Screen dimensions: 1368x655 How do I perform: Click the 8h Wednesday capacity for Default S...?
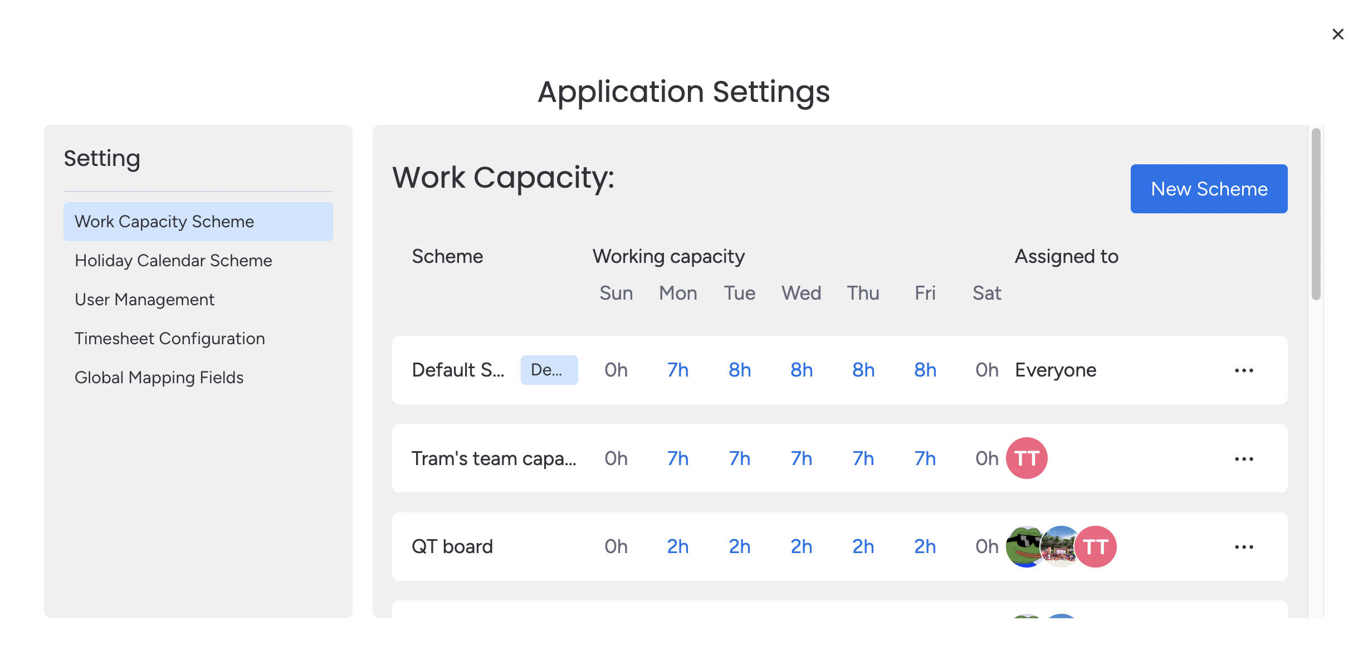[x=801, y=370]
